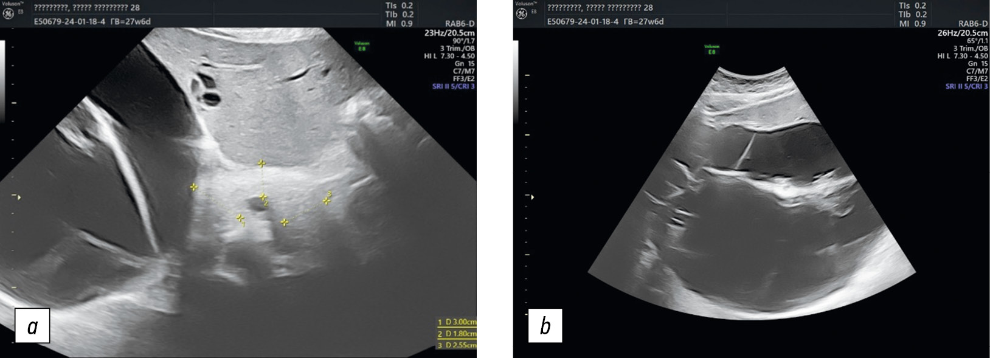Click the topmost yellow caliper cross
Screen dimensions: 990x358
pyautogui.click(x=261, y=164)
